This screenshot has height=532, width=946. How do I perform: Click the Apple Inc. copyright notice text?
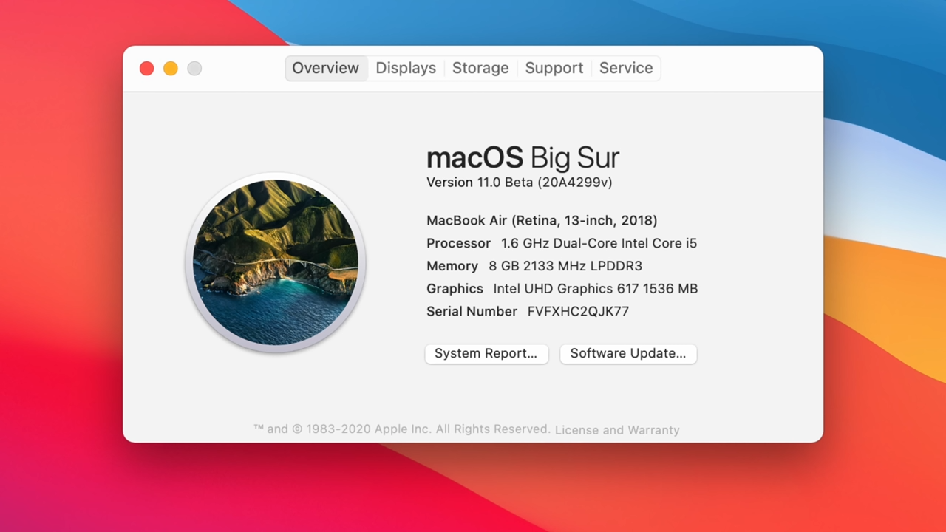tap(401, 429)
